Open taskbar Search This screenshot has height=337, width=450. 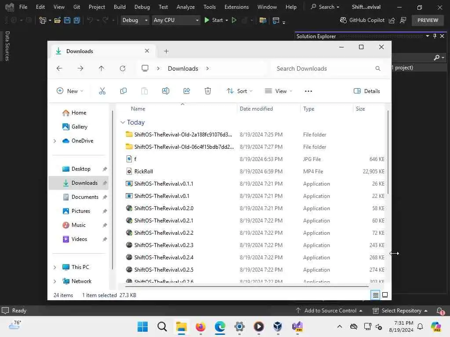[162, 326]
